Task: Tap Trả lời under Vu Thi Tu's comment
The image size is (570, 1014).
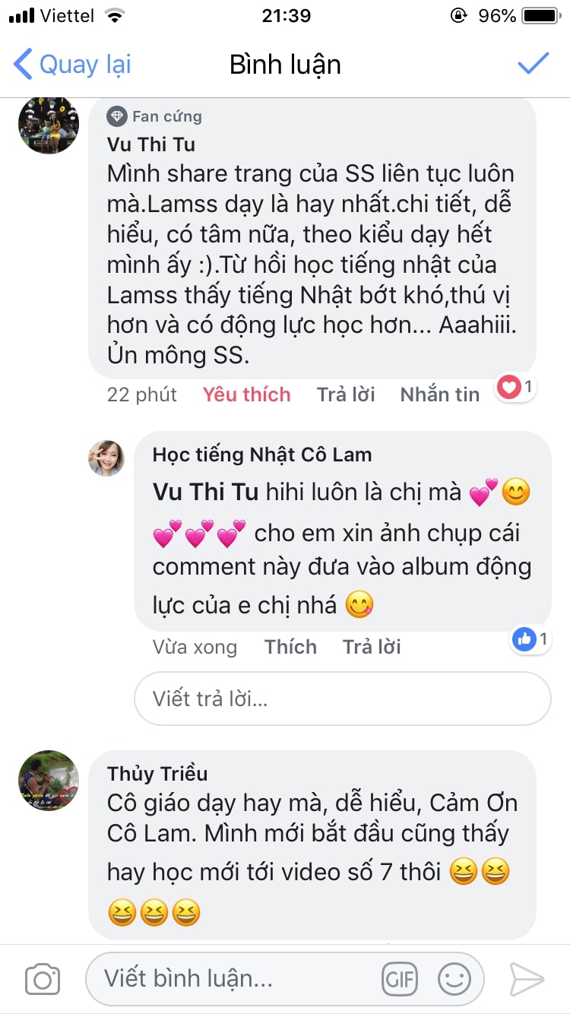Action: click(x=346, y=395)
